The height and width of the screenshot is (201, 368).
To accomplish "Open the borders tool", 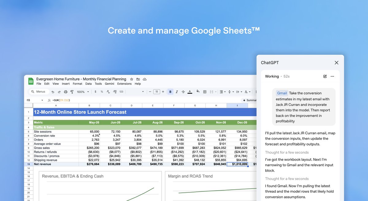I will tap(205, 92).
